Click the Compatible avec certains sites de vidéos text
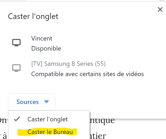This screenshot has width=166, height=139. (x=87, y=74)
